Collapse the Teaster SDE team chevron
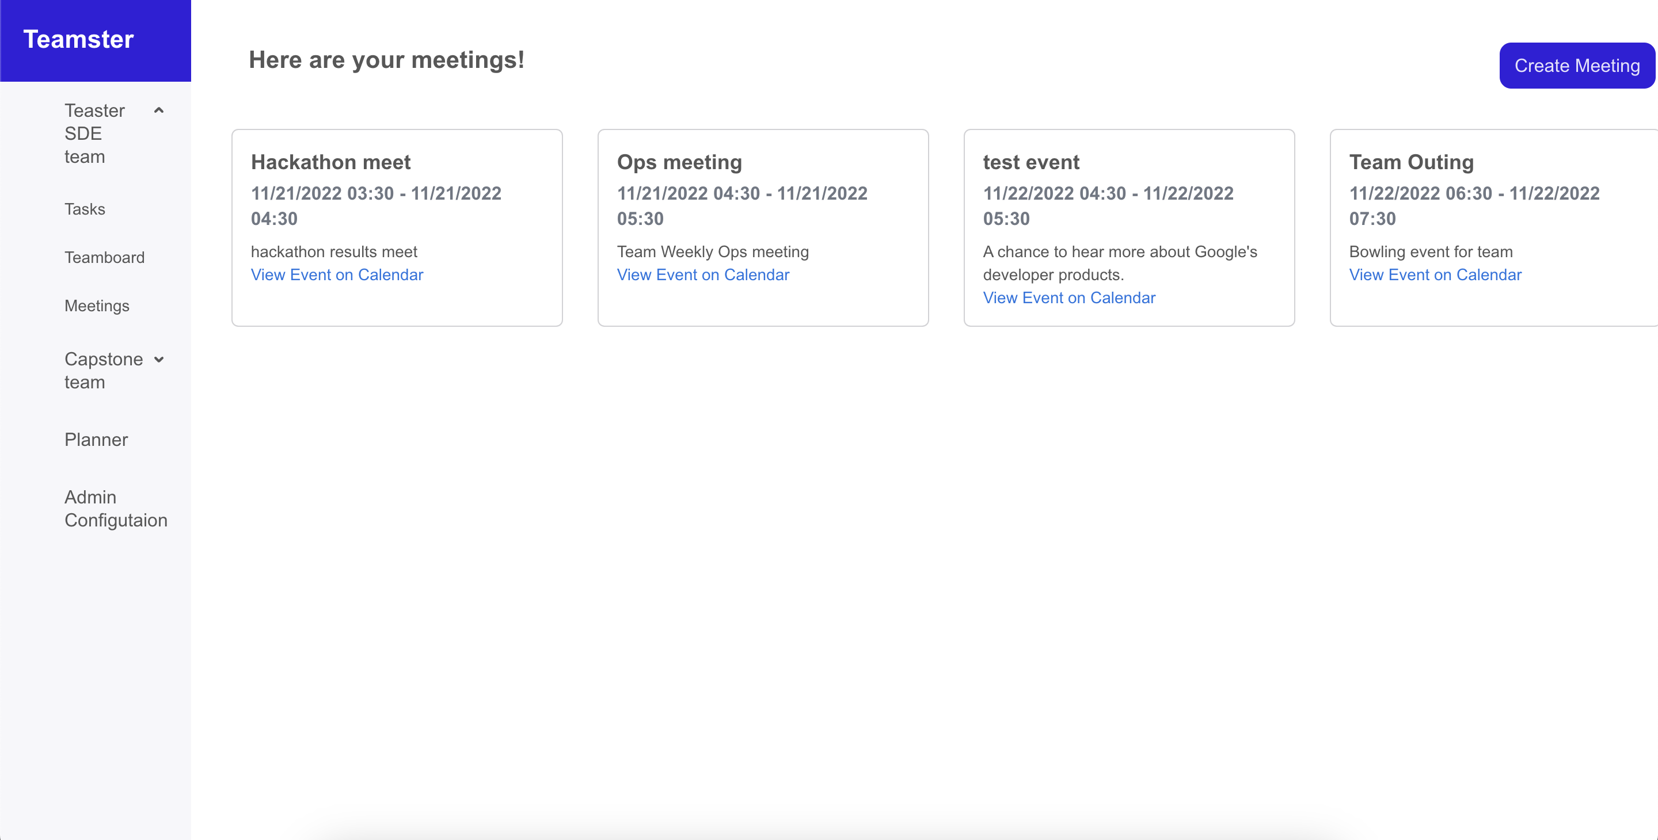This screenshot has height=840, width=1658. click(x=159, y=110)
